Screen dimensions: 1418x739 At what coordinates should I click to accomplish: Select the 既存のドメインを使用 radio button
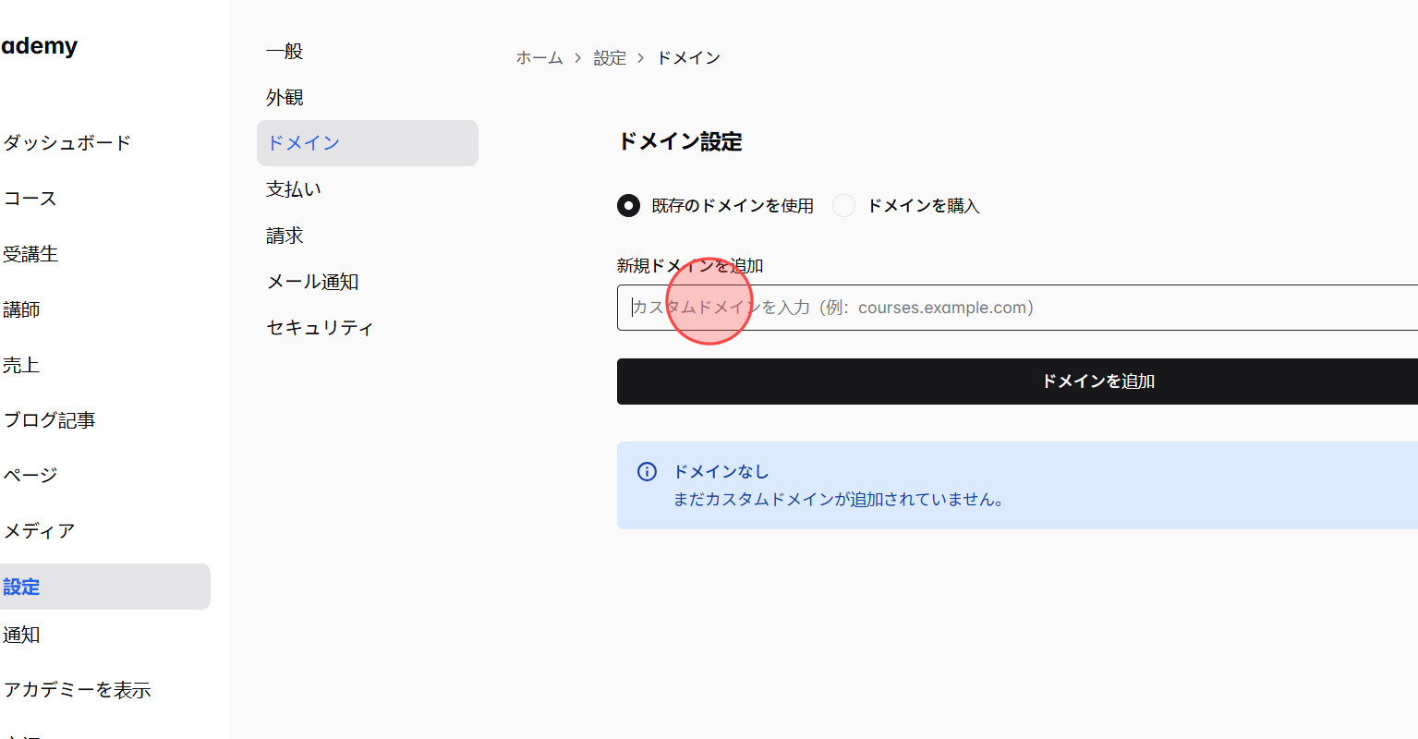pyautogui.click(x=628, y=205)
